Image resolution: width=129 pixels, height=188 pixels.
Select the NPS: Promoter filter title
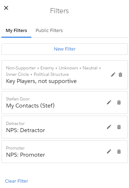pyautogui.click(x=26, y=155)
